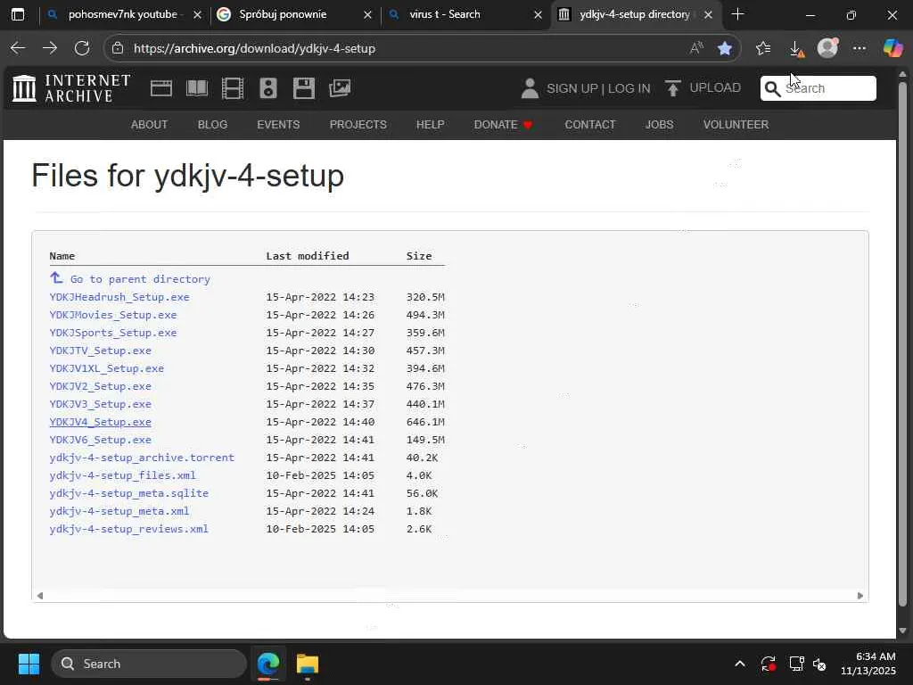913x685 pixels.
Task: Click the favorite star icon in the address bar
Action: point(725,48)
